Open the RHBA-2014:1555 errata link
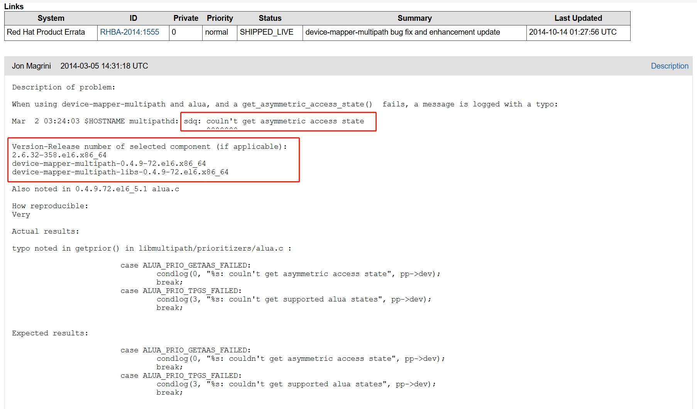This screenshot has height=409, width=697. pos(130,32)
